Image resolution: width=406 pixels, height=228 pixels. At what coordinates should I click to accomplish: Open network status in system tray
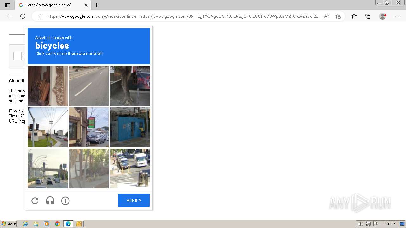tap(368, 224)
